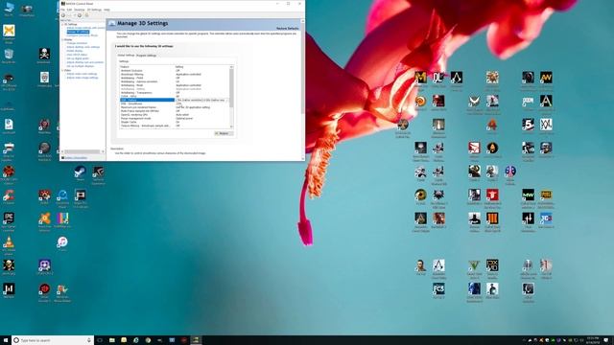614x345 pixels.
Task: Open the Help menu in NVIDIA Control Panel
Action: tap(106, 10)
